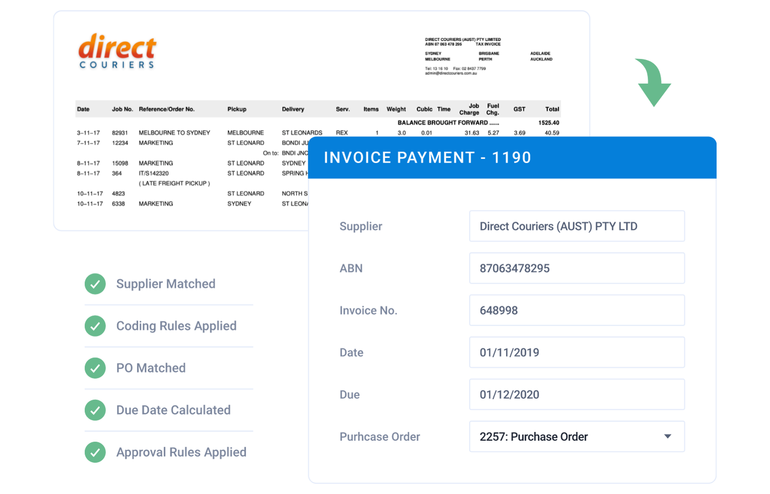Click the Coding Rules Applied check icon
The image size is (770, 494).
point(95,326)
